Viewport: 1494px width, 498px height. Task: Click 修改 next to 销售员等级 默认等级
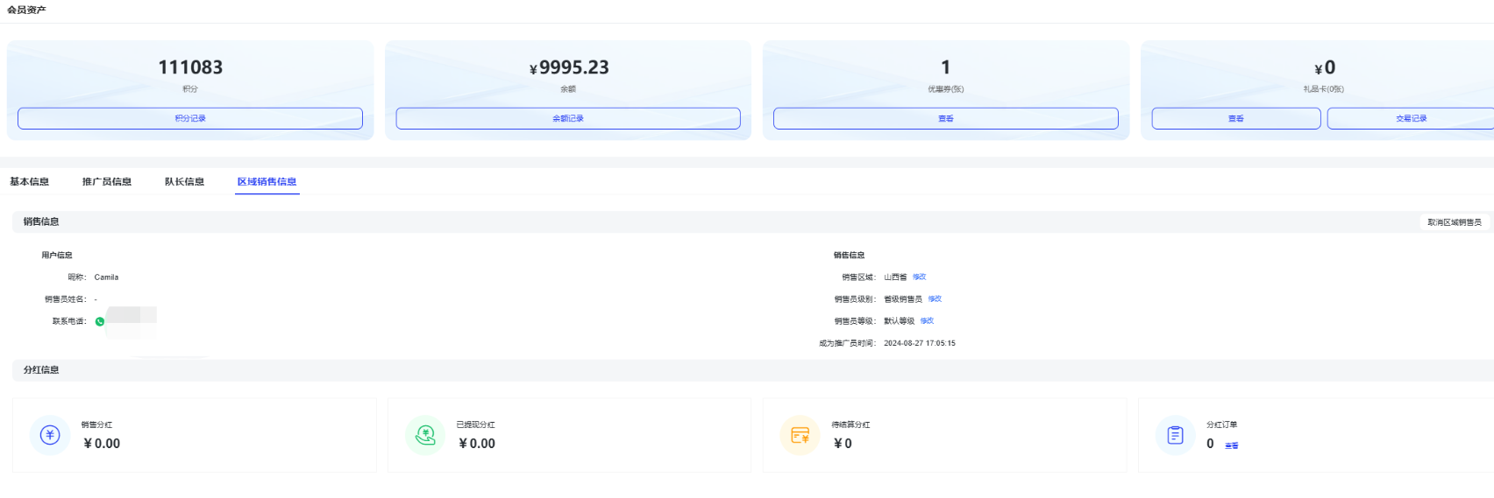[x=927, y=321]
